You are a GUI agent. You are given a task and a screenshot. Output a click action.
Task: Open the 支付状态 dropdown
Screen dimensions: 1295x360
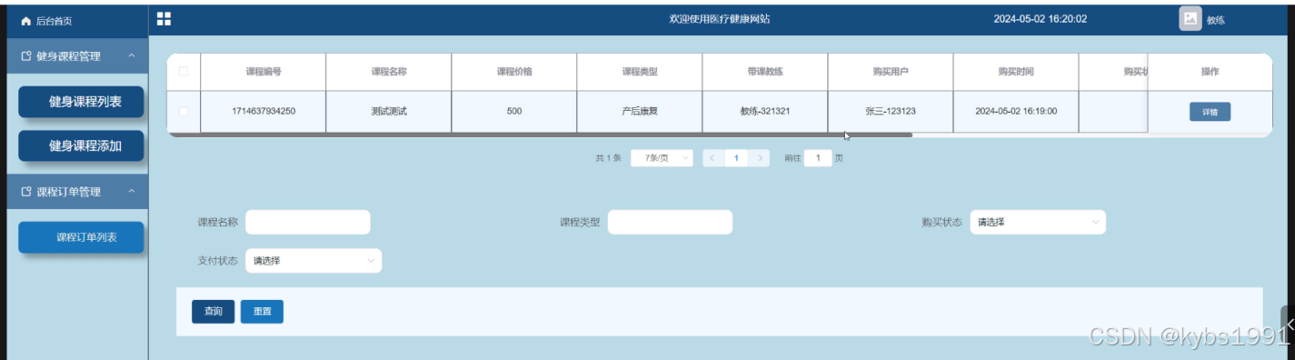click(314, 260)
